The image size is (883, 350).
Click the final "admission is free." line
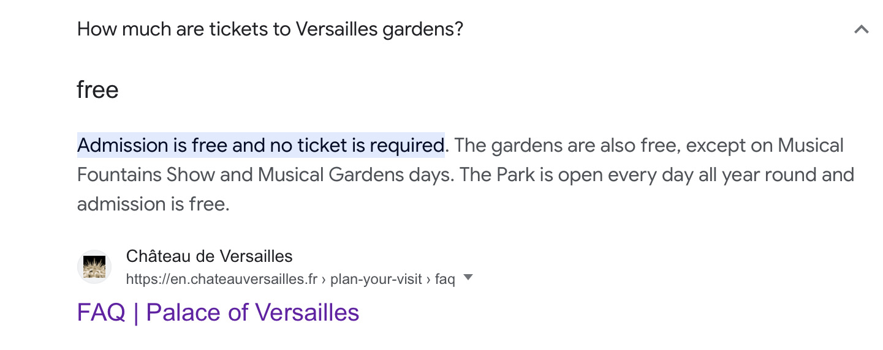(x=153, y=204)
